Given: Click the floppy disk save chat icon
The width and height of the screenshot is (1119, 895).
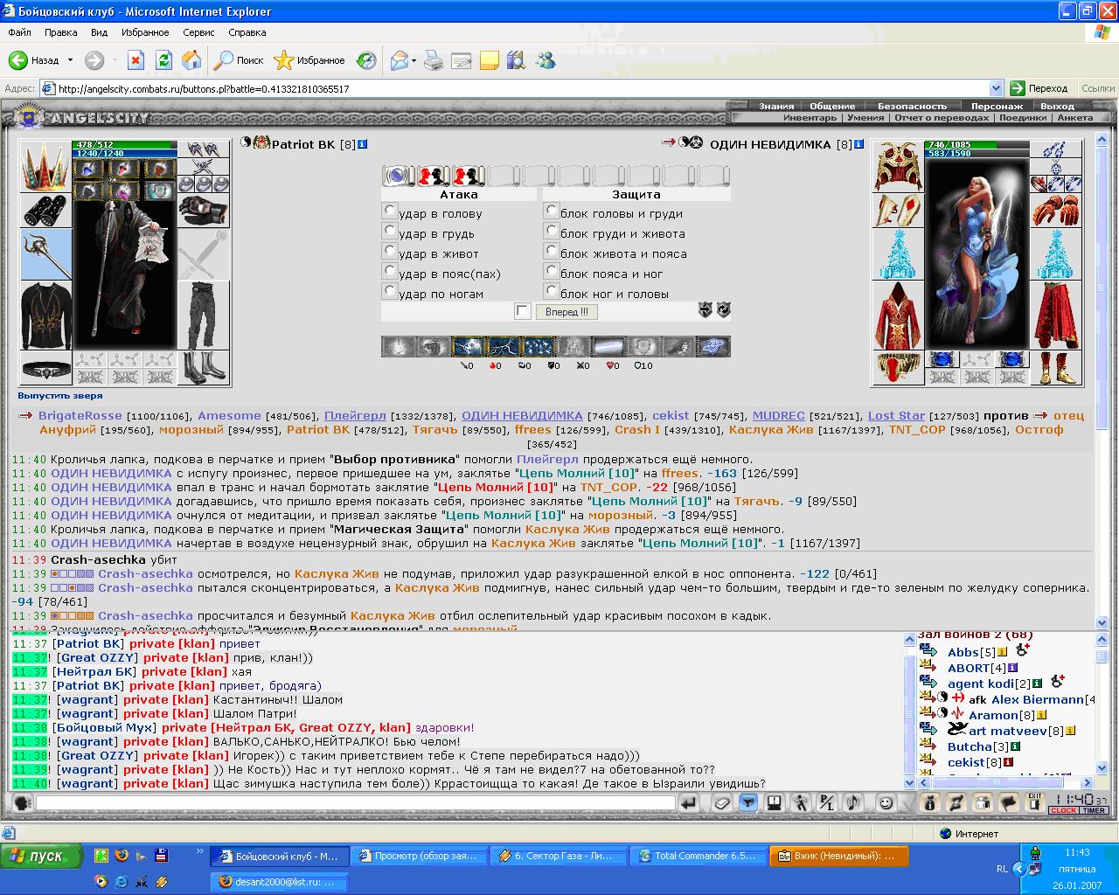Looking at the screenshot, I should [775, 802].
